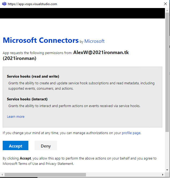Click the horizontal scrollbar right arrow
The width and height of the screenshot is (170, 178).
[x=163, y=175]
